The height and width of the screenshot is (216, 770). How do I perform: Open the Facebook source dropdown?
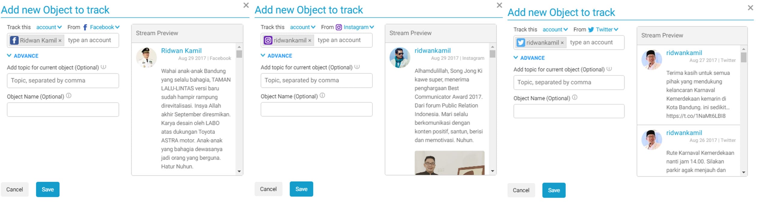click(x=105, y=27)
